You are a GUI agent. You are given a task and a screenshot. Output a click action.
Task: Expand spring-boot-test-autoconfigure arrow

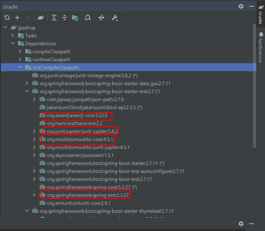tap(34, 171)
